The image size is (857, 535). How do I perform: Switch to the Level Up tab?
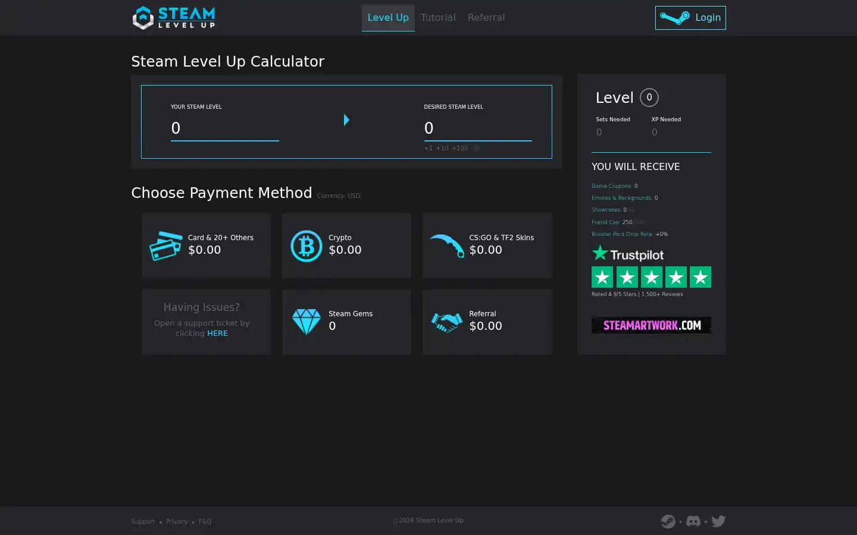point(388,18)
